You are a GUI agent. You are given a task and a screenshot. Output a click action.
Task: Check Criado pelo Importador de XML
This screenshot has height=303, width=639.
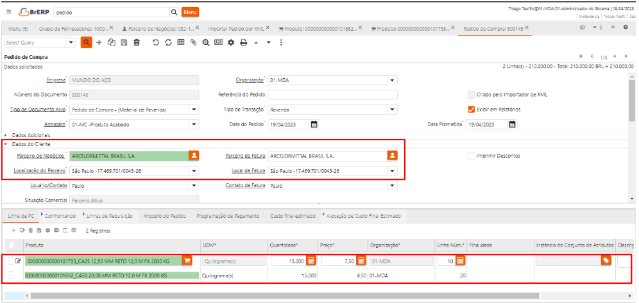(472, 94)
